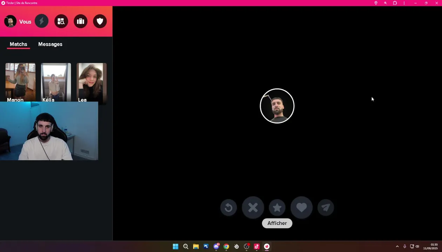Image resolution: width=442 pixels, height=252 pixels.
Task: Open taskbar Search
Action: click(186, 246)
